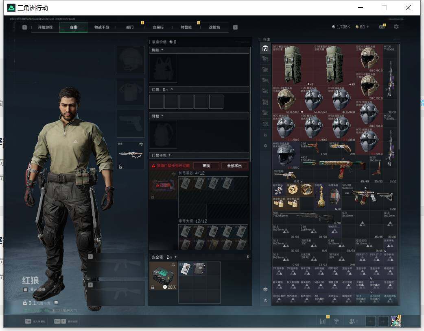Show help for 门禁卡包 section
The image size is (424, 331).
(x=170, y=156)
